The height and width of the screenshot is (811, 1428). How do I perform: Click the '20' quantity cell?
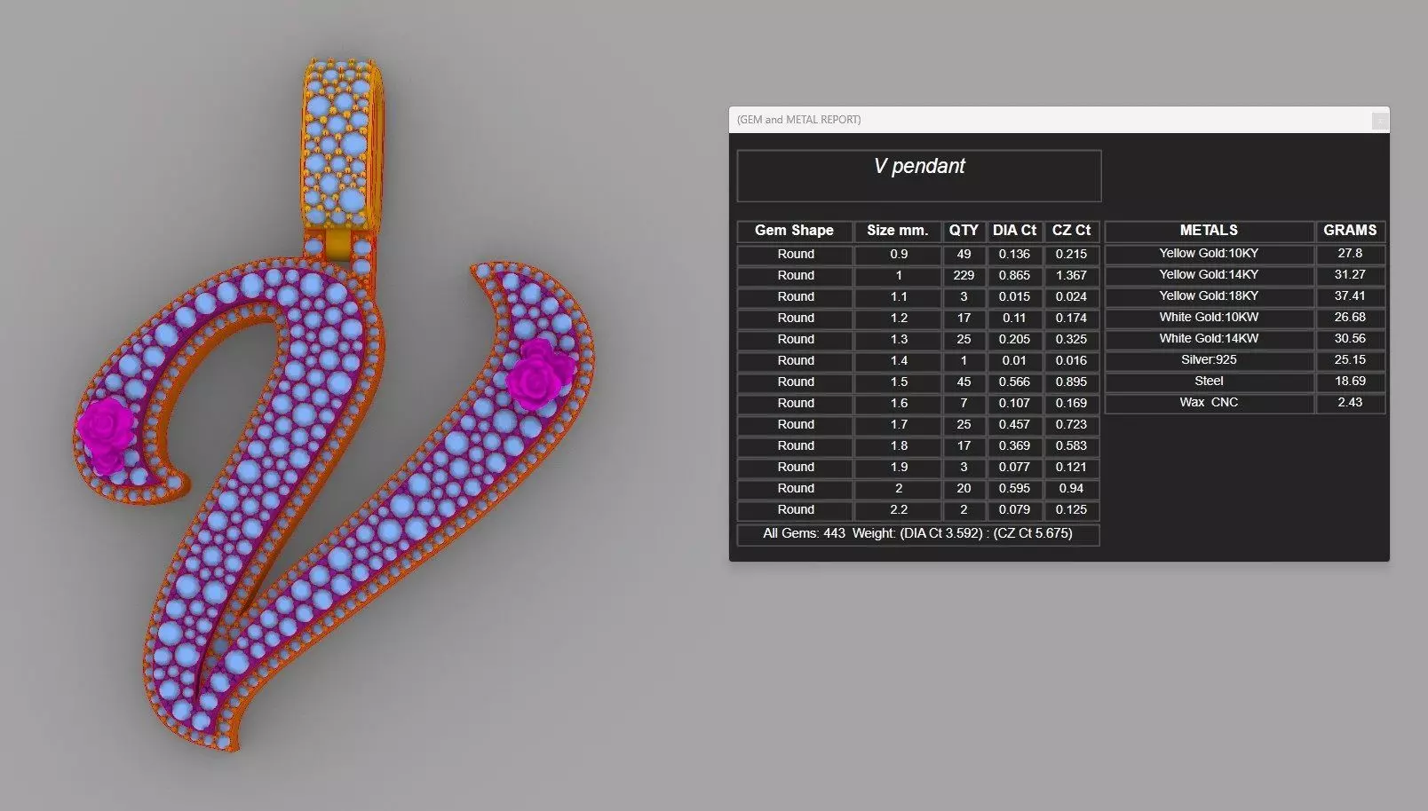tap(964, 489)
